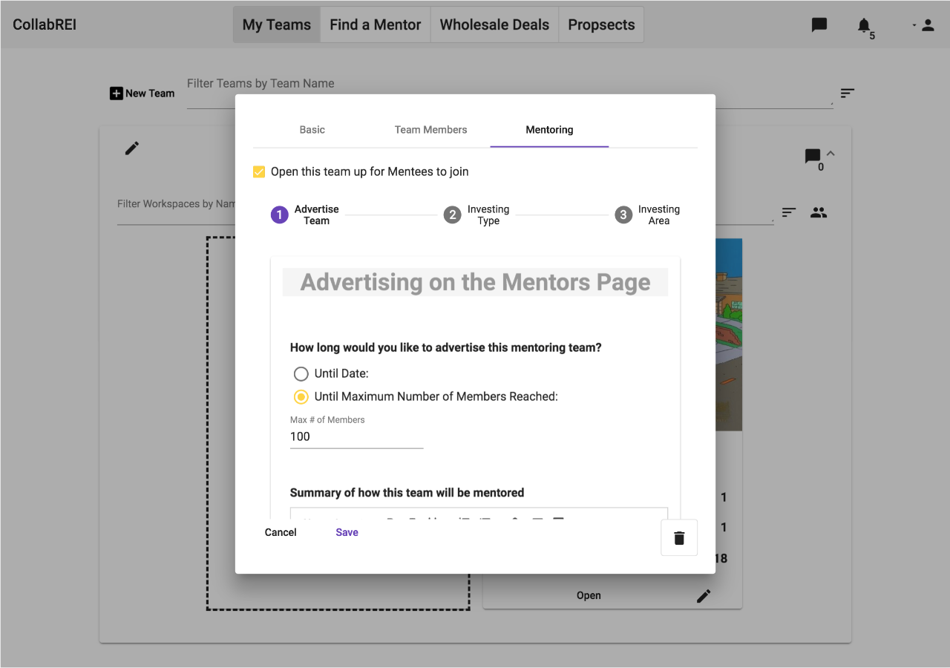Open the team sort filter icon
Screen dimensions: 950x668
click(848, 94)
